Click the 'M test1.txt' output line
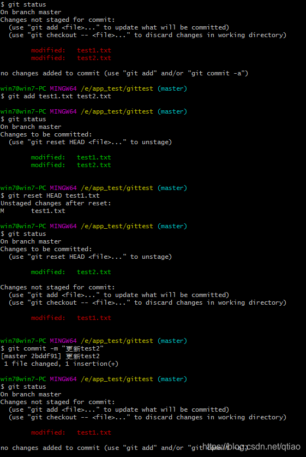This screenshot has width=306, height=457. [x=33, y=211]
